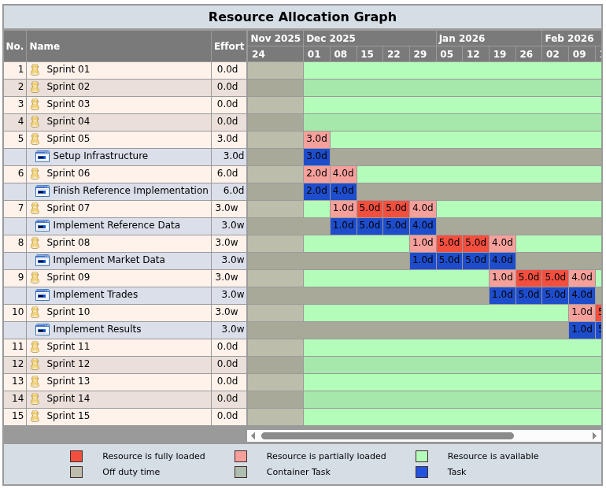This screenshot has width=606, height=489.
Task: Click the task icon beside Setup Infrastructure
Action: 42,157
